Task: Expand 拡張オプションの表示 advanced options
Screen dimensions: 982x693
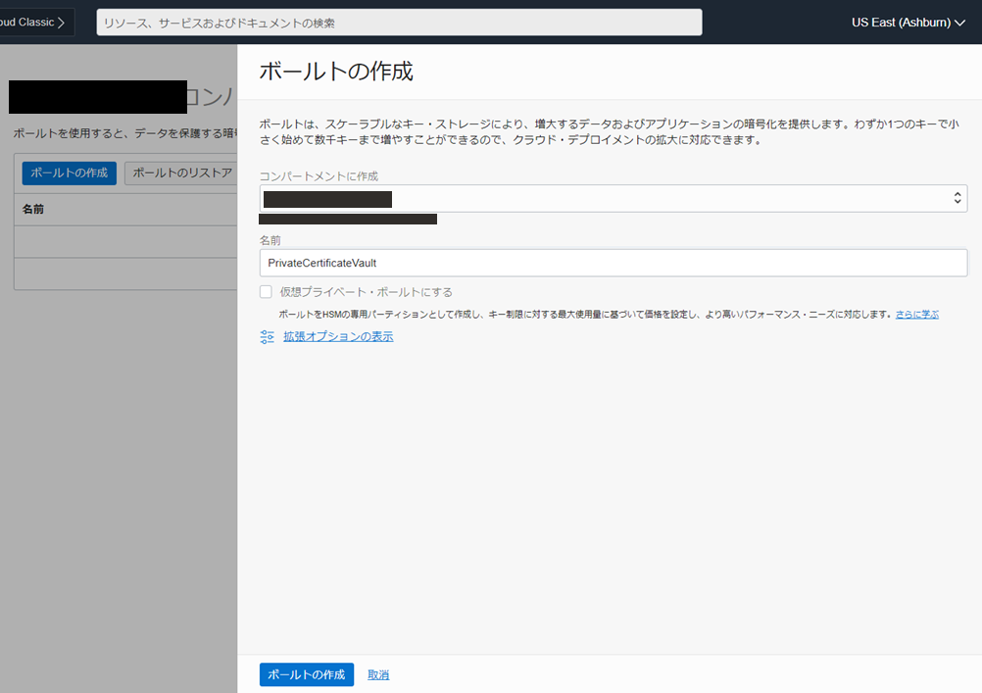Action: (x=338, y=337)
